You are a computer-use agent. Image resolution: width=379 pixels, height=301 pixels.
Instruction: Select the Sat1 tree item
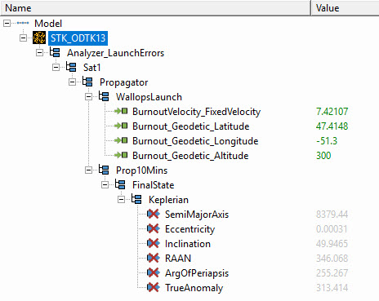coord(92,68)
